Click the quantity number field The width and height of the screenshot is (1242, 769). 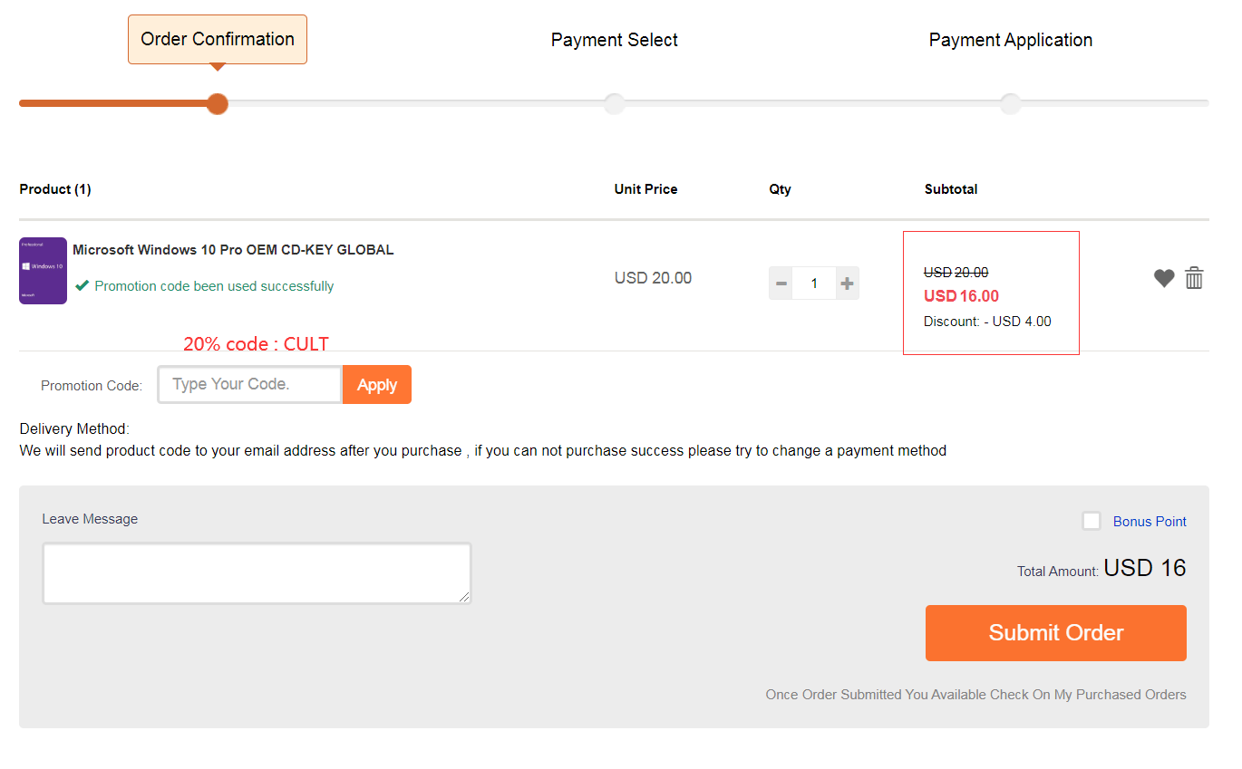pos(814,284)
